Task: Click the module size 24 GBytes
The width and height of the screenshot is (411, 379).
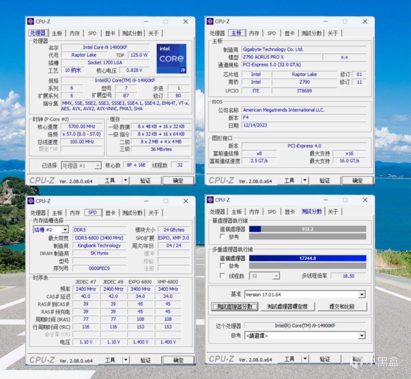Action: (x=174, y=230)
